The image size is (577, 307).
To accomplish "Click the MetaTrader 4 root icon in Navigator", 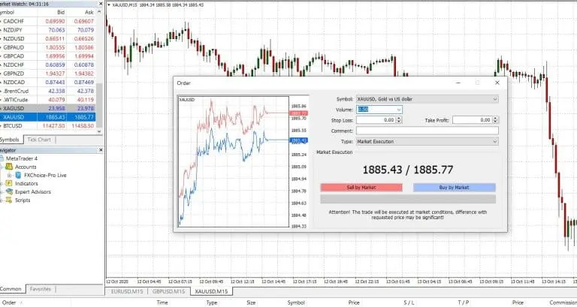I will 2,158.
